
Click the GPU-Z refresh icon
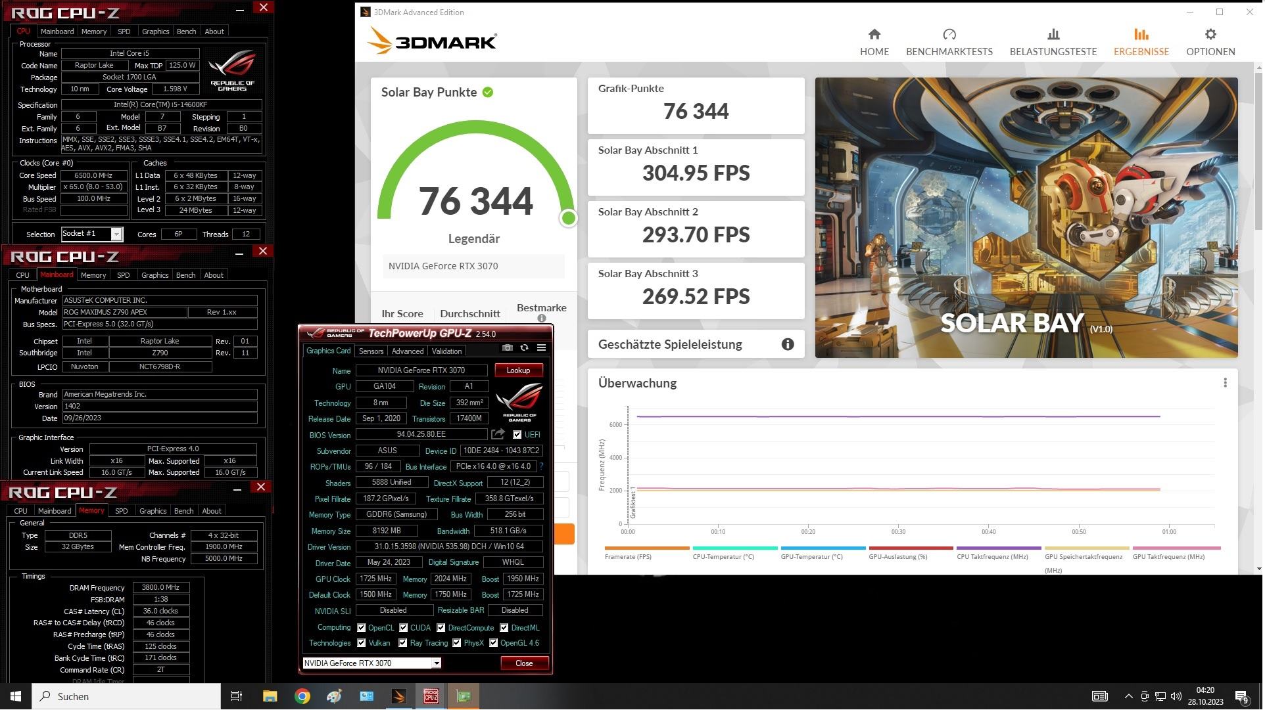(x=525, y=348)
